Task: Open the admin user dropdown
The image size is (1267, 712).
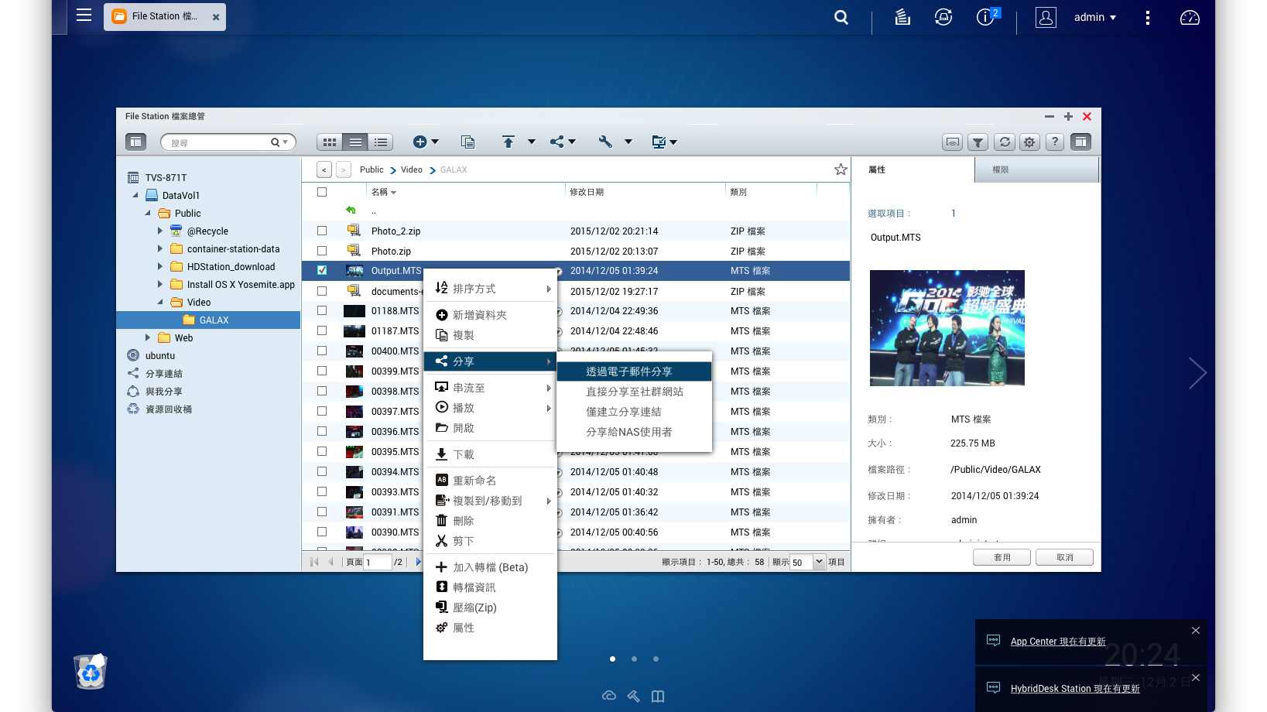Action: coord(1094,17)
